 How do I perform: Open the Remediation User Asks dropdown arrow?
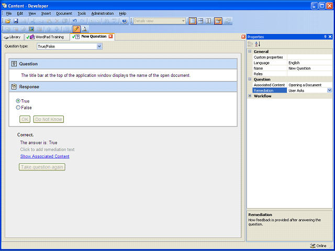(329, 90)
